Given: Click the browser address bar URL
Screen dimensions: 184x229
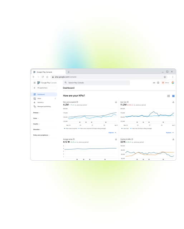Looking at the screenshot, I should [x=66, y=77].
